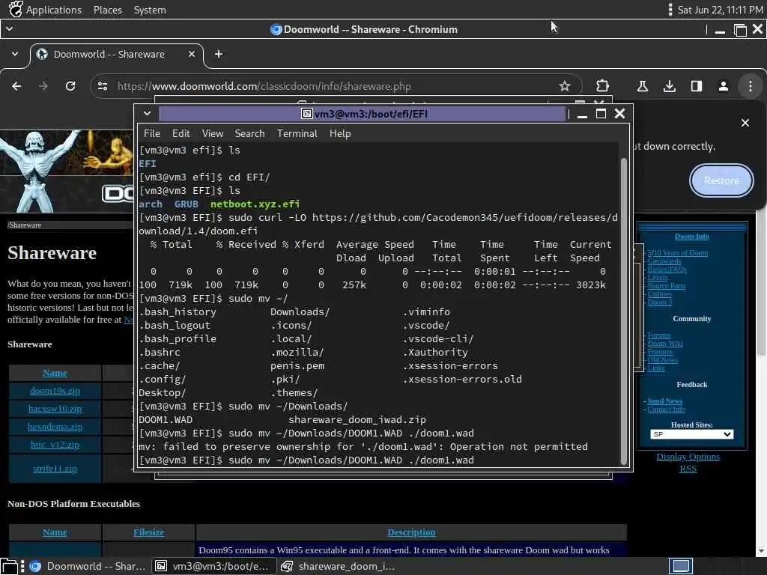The width and height of the screenshot is (767, 575).
Task: Click the Name header in Shareware table
Action: [55, 373]
